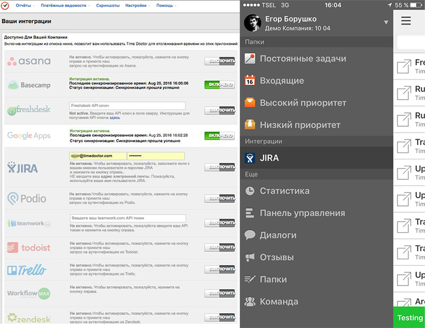The image size is (425, 328).
Task: Click the Podio logo
Action: click(27, 199)
